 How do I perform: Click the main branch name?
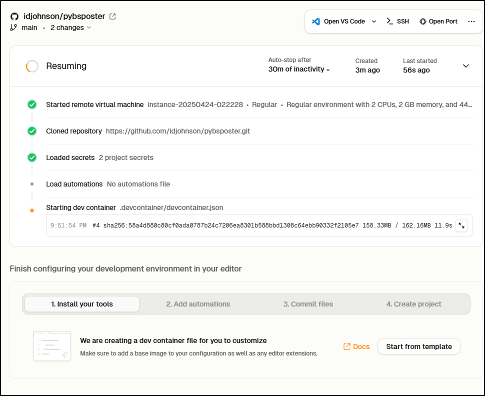click(29, 27)
